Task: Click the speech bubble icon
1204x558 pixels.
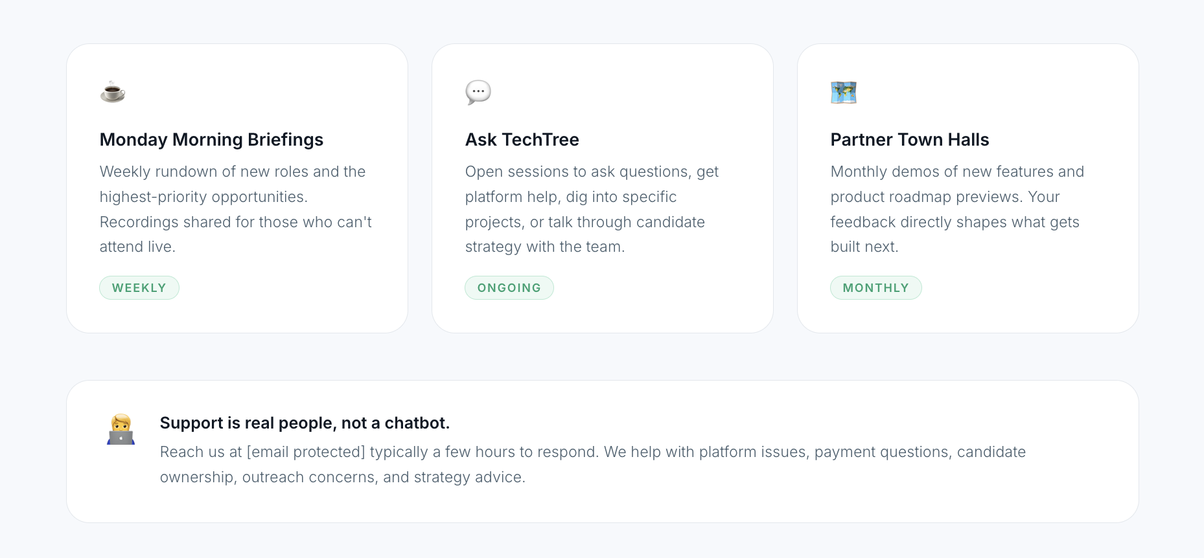Action: (478, 92)
